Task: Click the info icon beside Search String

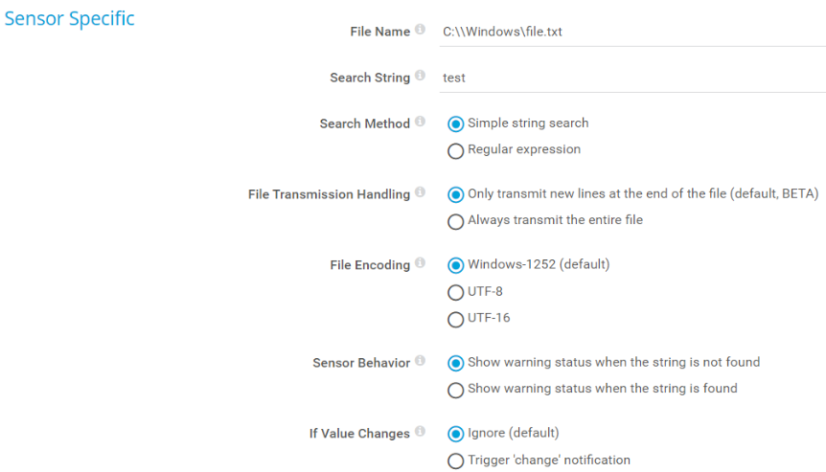Action: (420, 77)
